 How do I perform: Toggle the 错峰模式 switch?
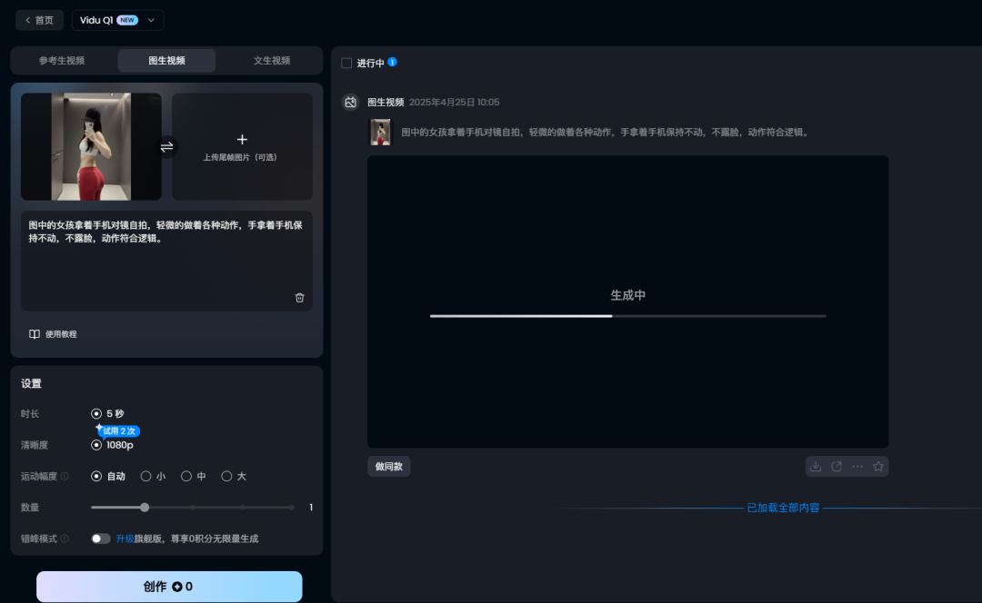coord(100,539)
